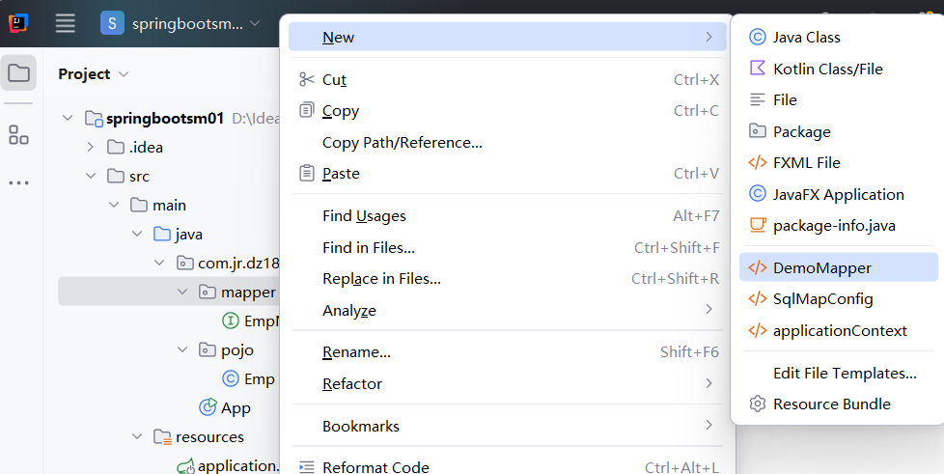The image size is (944, 474).
Task: Choose Copy from context menu
Action: click(x=508, y=111)
